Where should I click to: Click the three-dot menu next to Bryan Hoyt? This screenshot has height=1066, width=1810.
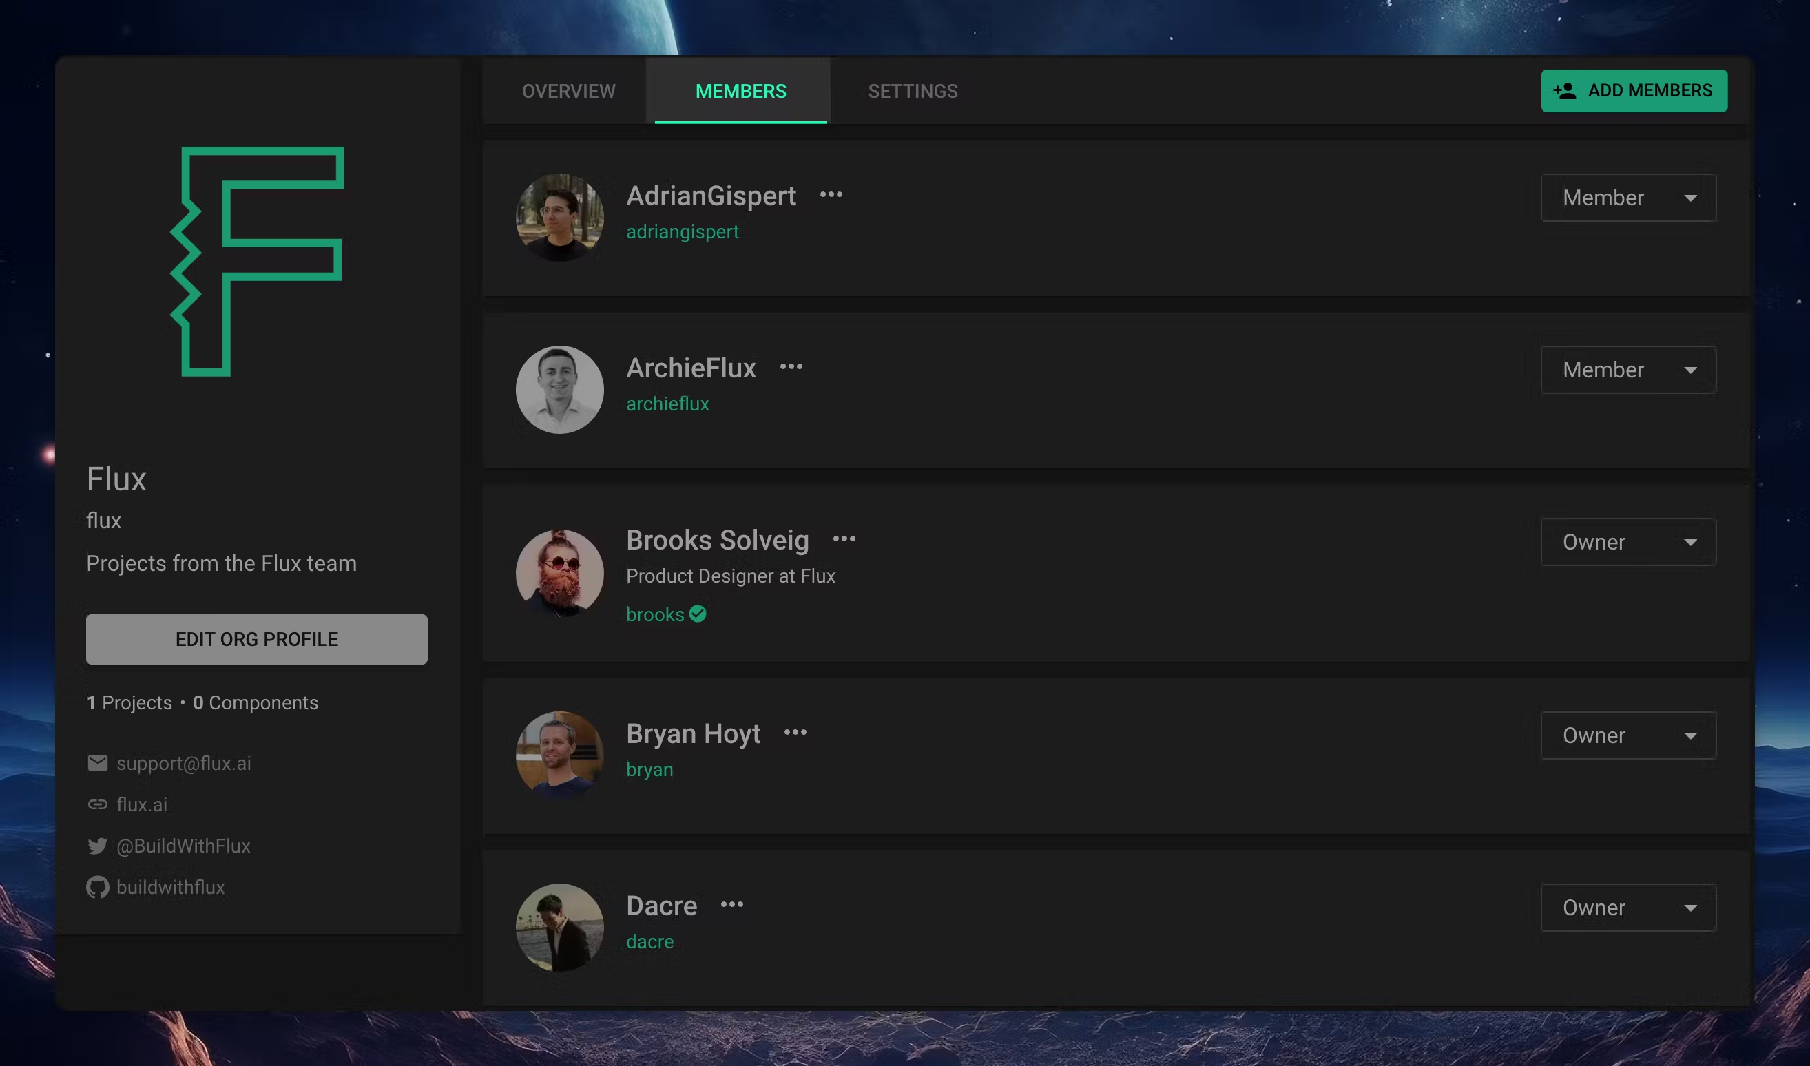(x=795, y=733)
